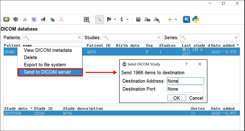
Task: Open the Volume Rendering module icon
Action: click(16, 19)
